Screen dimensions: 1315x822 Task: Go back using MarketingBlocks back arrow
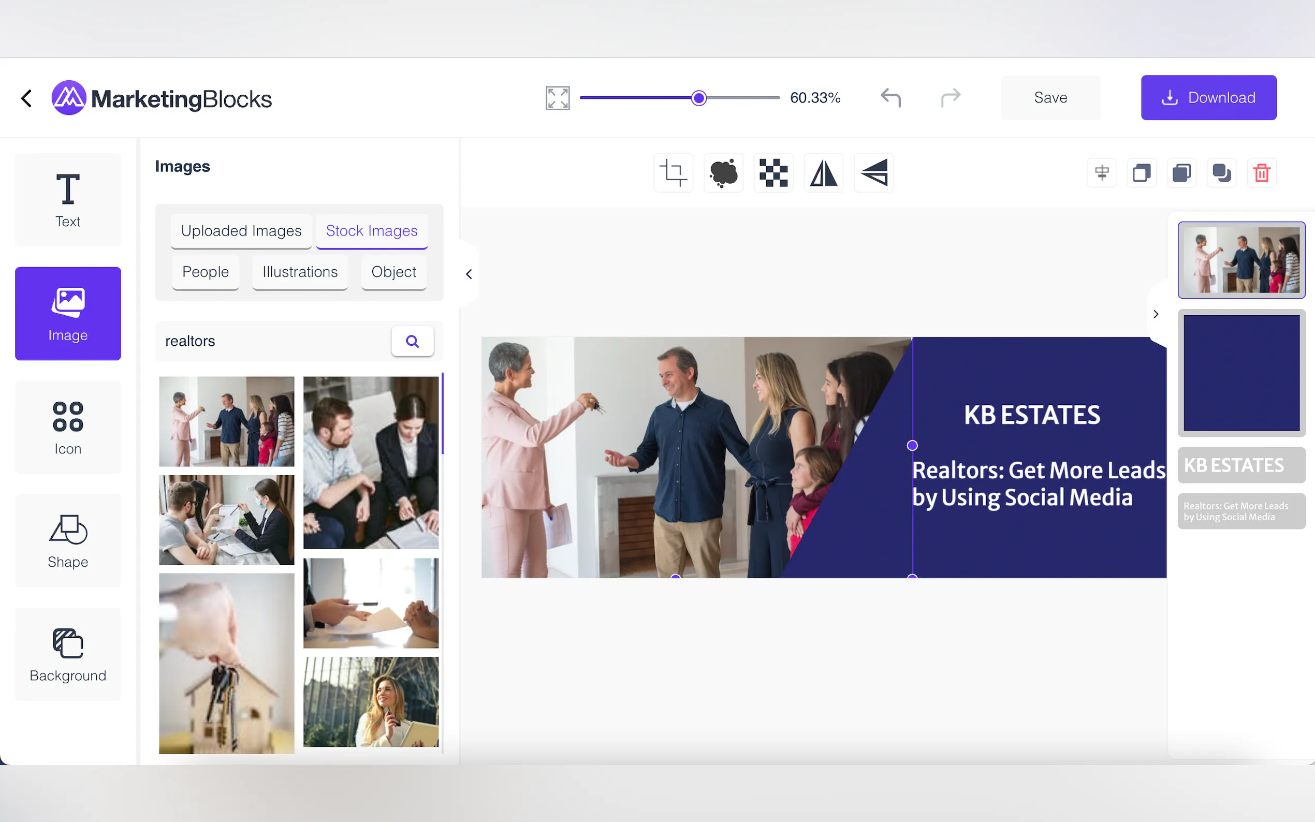26,98
